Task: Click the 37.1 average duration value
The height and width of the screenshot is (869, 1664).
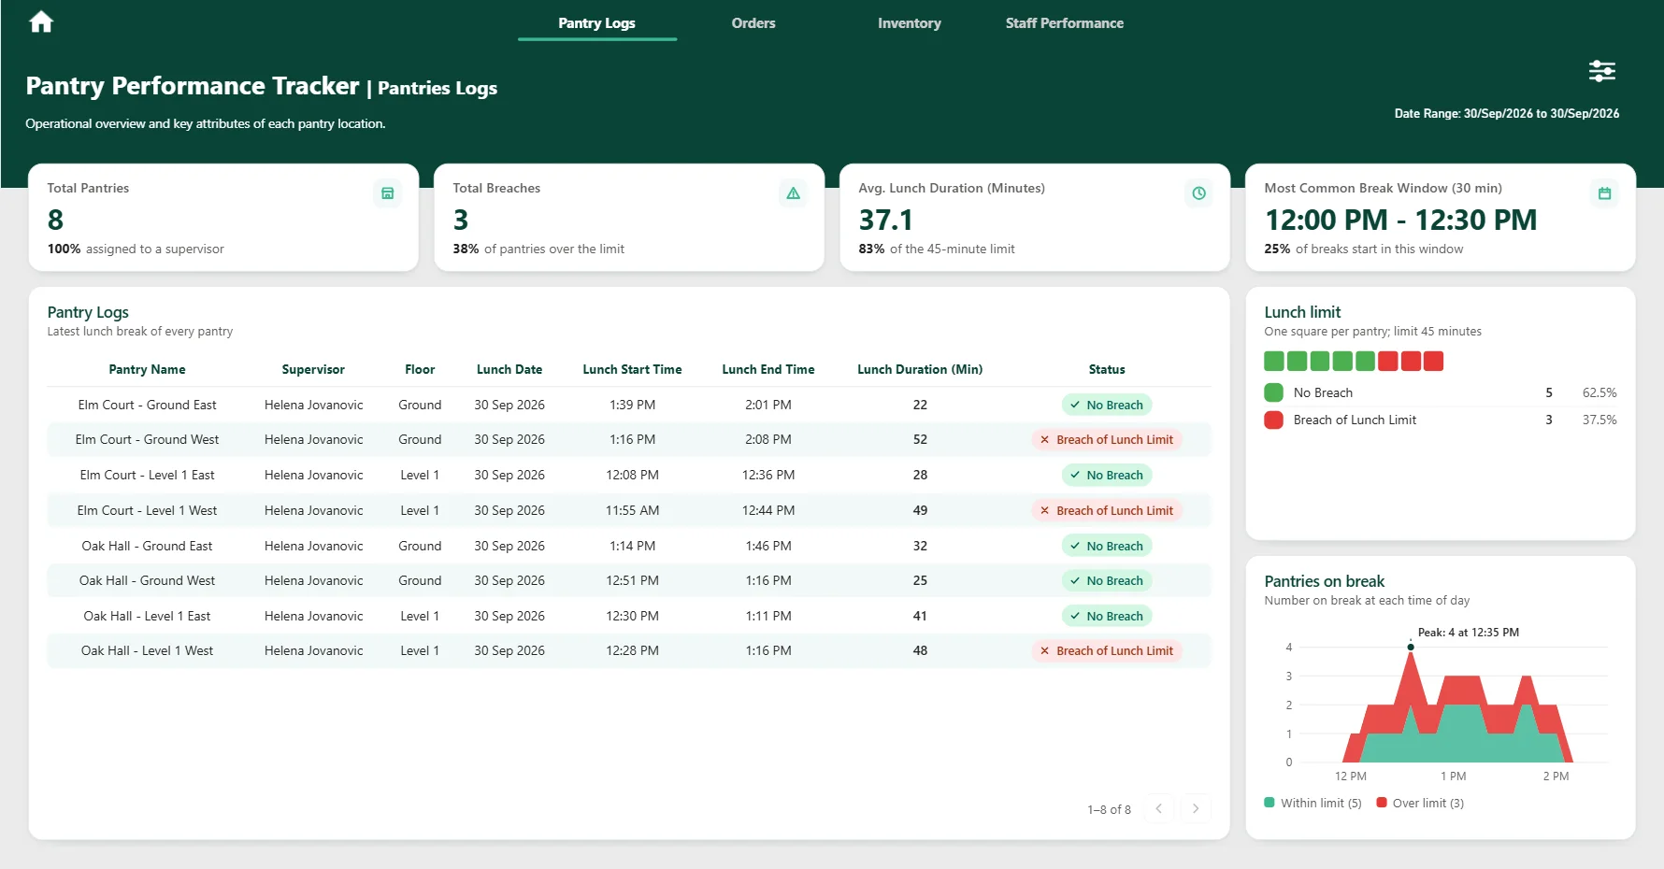Action: pyautogui.click(x=885, y=220)
